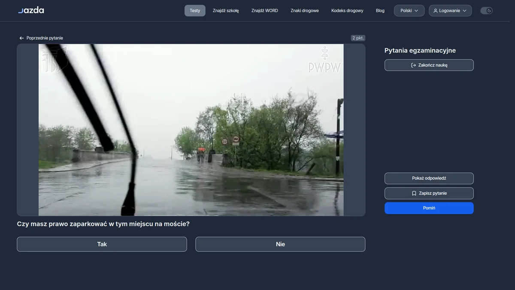Open the Testy tab

[x=195, y=11]
